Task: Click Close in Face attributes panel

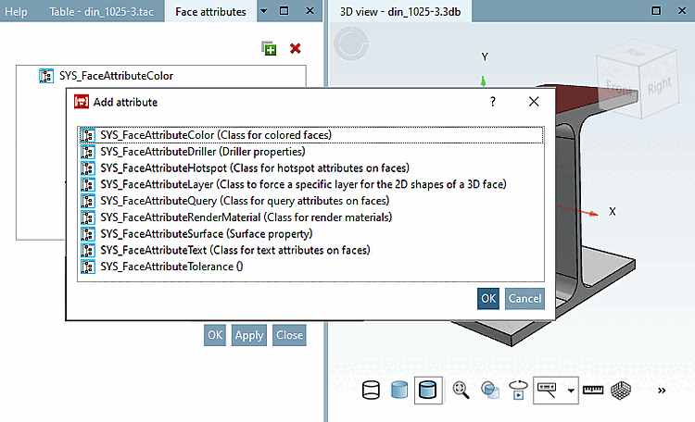Action: (x=289, y=335)
